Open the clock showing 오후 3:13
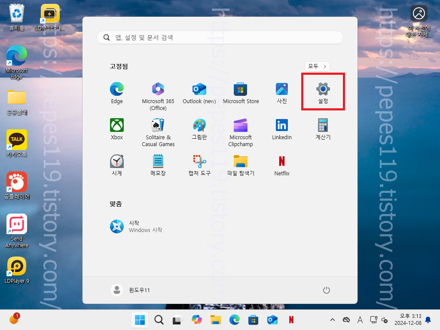 click(x=408, y=320)
